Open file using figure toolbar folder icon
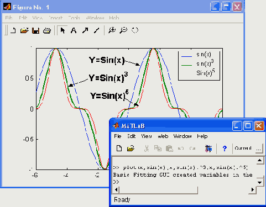 point(24,30)
